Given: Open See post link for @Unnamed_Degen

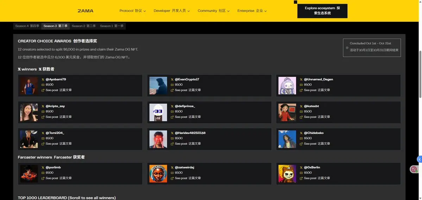Looking at the screenshot, I should tap(317, 90).
